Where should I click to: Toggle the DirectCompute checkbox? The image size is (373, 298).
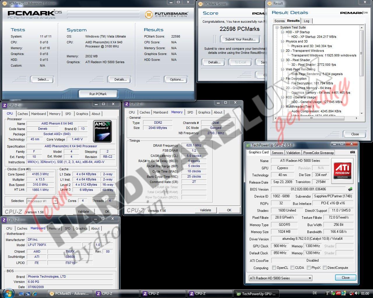(x=325, y=268)
